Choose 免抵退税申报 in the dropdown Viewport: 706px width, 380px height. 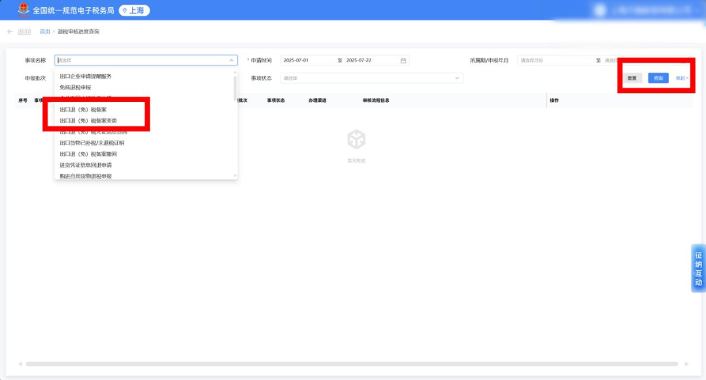click(75, 87)
